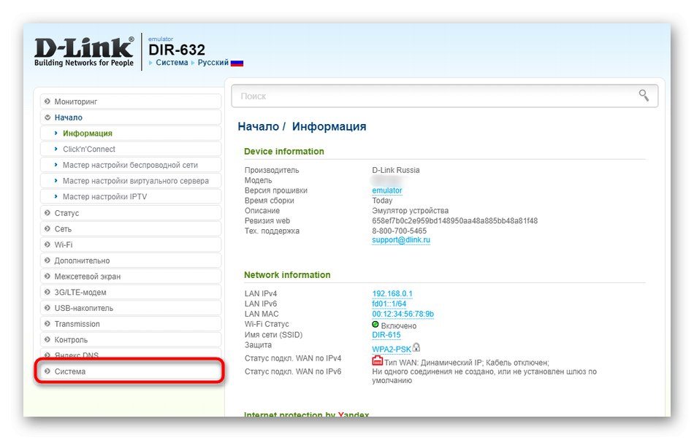Click the Russian flag icon

[x=237, y=63]
